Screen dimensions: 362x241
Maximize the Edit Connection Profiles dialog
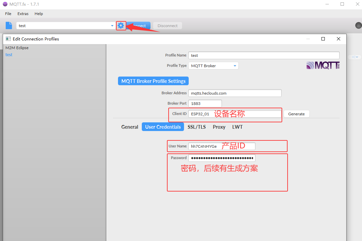[x=323, y=39]
